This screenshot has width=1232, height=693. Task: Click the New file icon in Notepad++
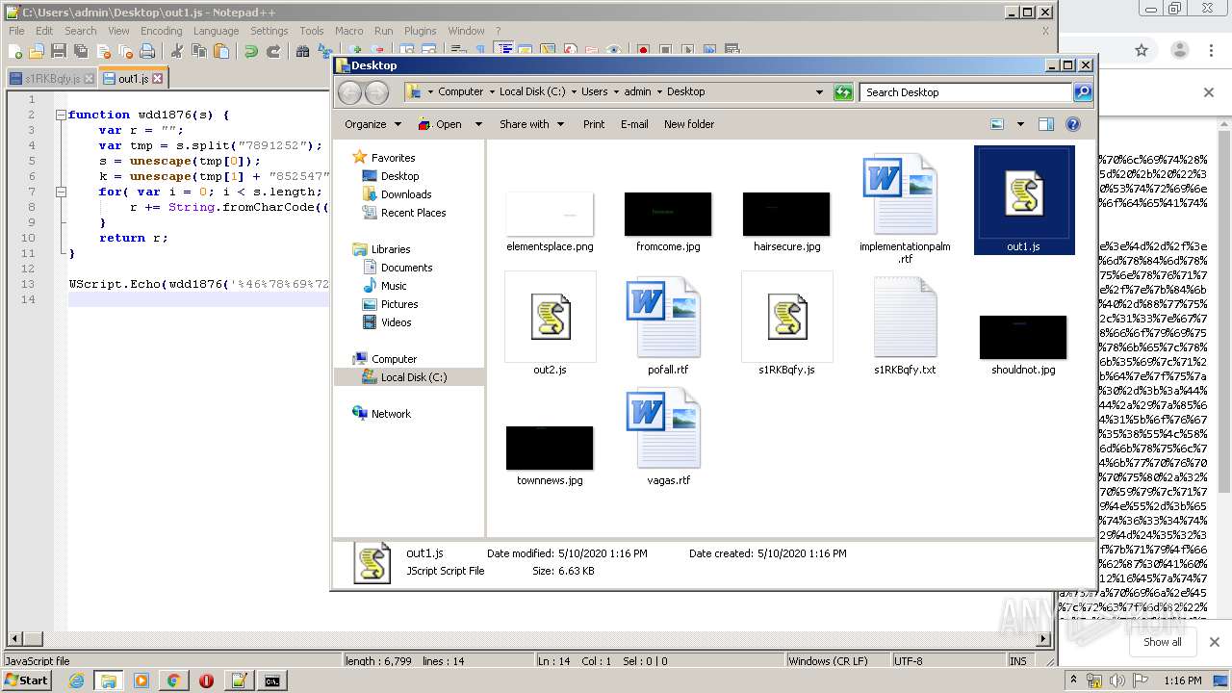[16, 51]
